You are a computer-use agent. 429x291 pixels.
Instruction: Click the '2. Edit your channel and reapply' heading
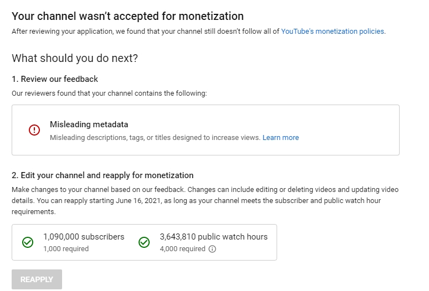[x=103, y=175]
